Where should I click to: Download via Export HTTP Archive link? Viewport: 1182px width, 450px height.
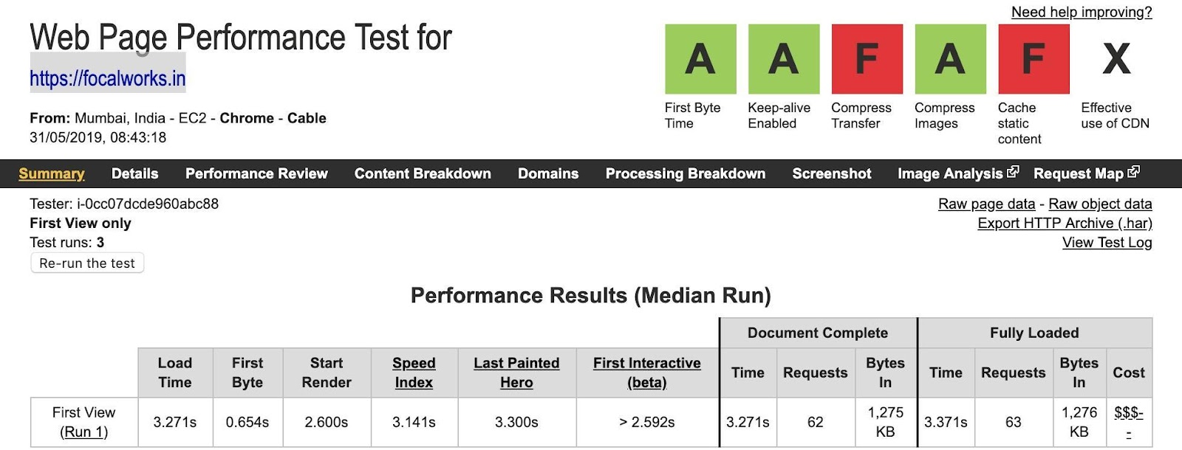1065,223
